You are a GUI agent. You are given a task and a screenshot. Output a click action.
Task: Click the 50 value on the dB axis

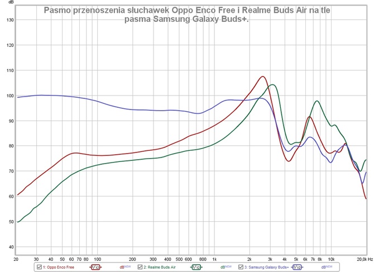click(x=11, y=222)
